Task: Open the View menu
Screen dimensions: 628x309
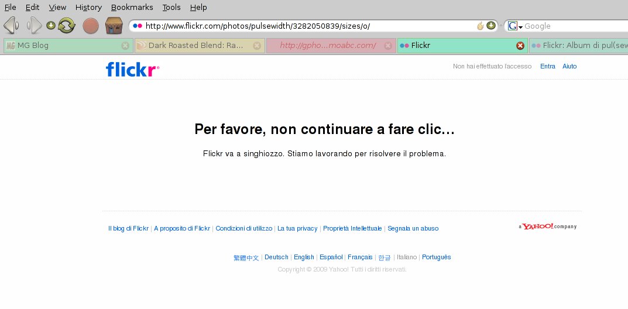Action: [57, 7]
